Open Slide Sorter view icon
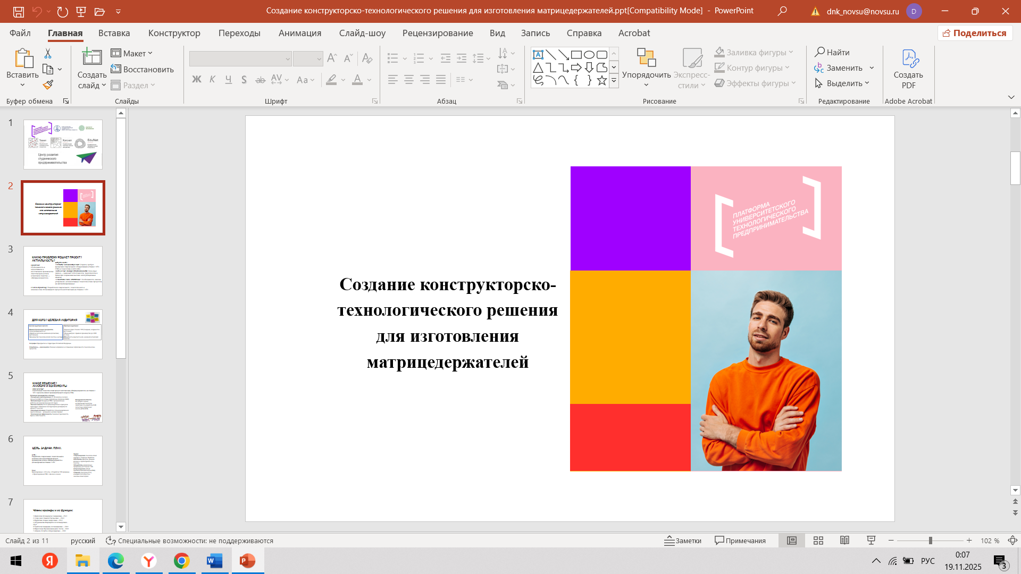The height and width of the screenshot is (574, 1021). click(x=818, y=541)
